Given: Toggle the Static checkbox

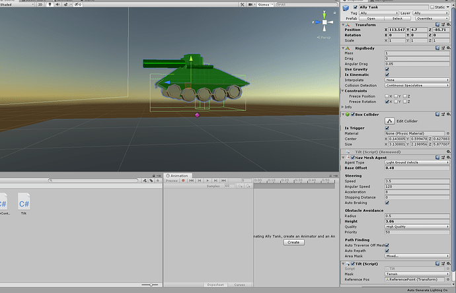Looking at the screenshot, I should coord(432,7).
